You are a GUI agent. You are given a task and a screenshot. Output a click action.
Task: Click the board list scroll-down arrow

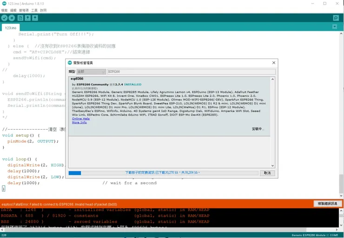pos(272,166)
